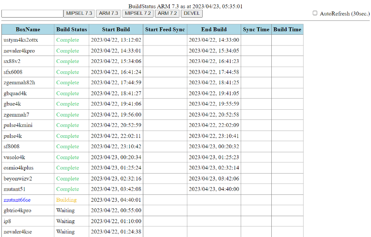371x237 pixels.
Task: Click start time 2023/04/22, 00:55:00
Action: pos(116,211)
